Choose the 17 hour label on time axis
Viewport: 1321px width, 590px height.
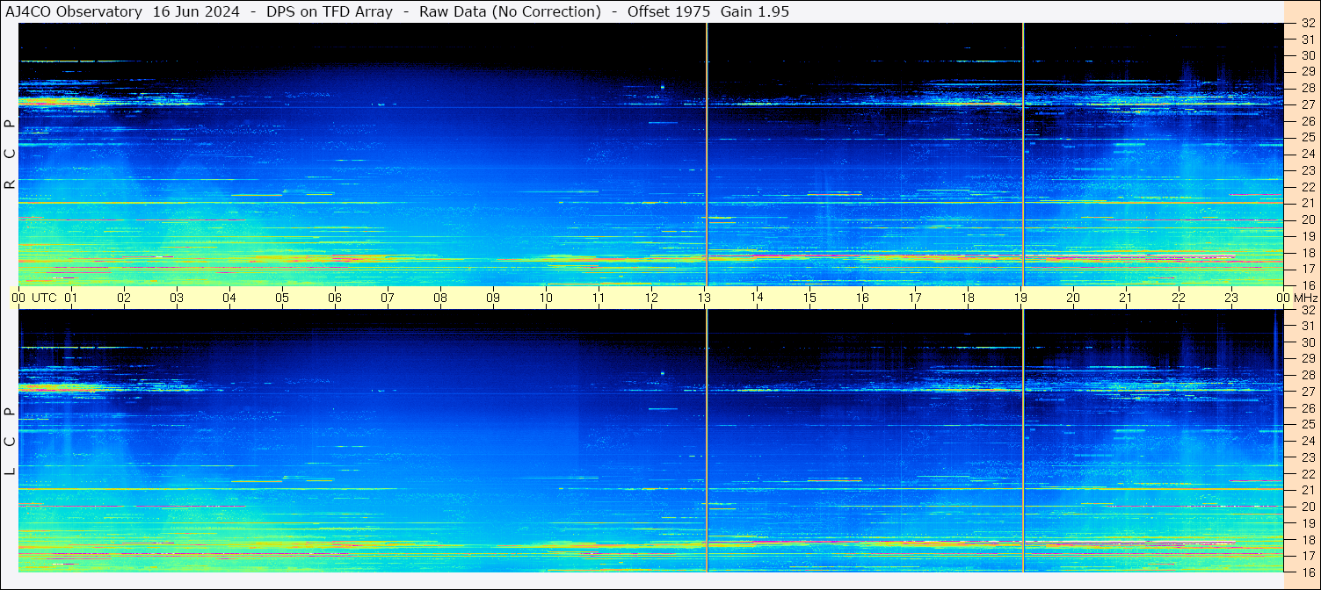click(915, 298)
